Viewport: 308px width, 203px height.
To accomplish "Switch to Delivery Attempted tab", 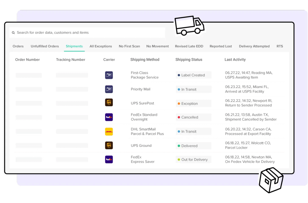I will point(254,46).
